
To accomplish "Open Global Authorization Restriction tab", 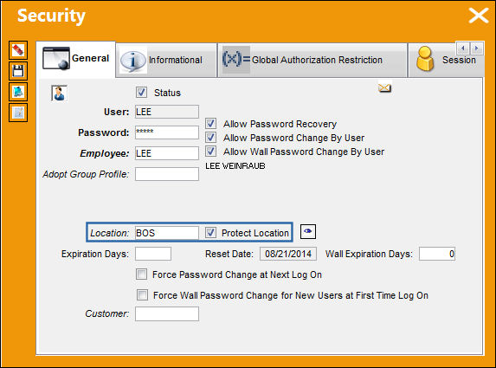I will click(x=312, y=60).
